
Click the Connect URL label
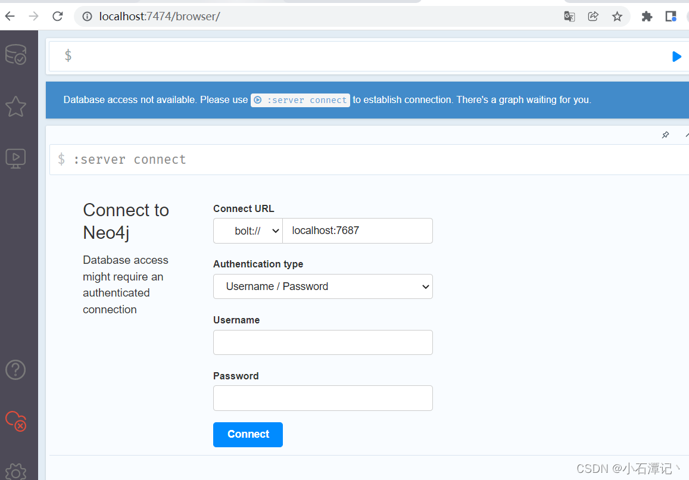[244, 209]
